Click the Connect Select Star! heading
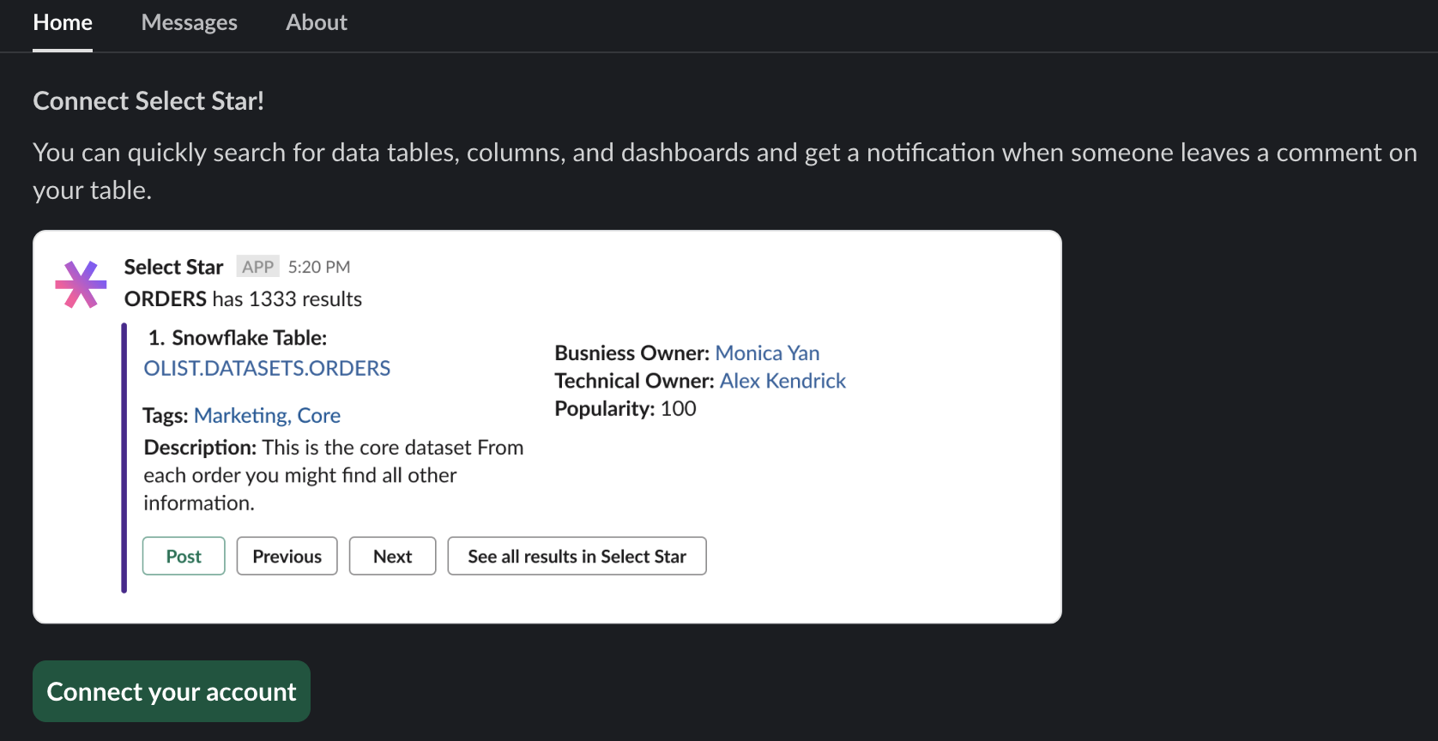 pyautogui.click(x=148, y=101)
